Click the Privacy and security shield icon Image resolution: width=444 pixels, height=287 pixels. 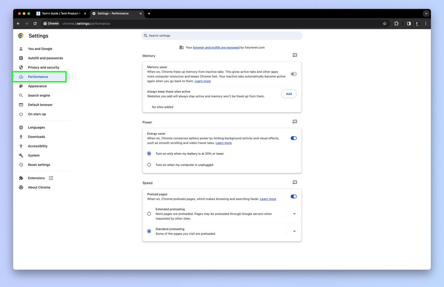[21, 67]
